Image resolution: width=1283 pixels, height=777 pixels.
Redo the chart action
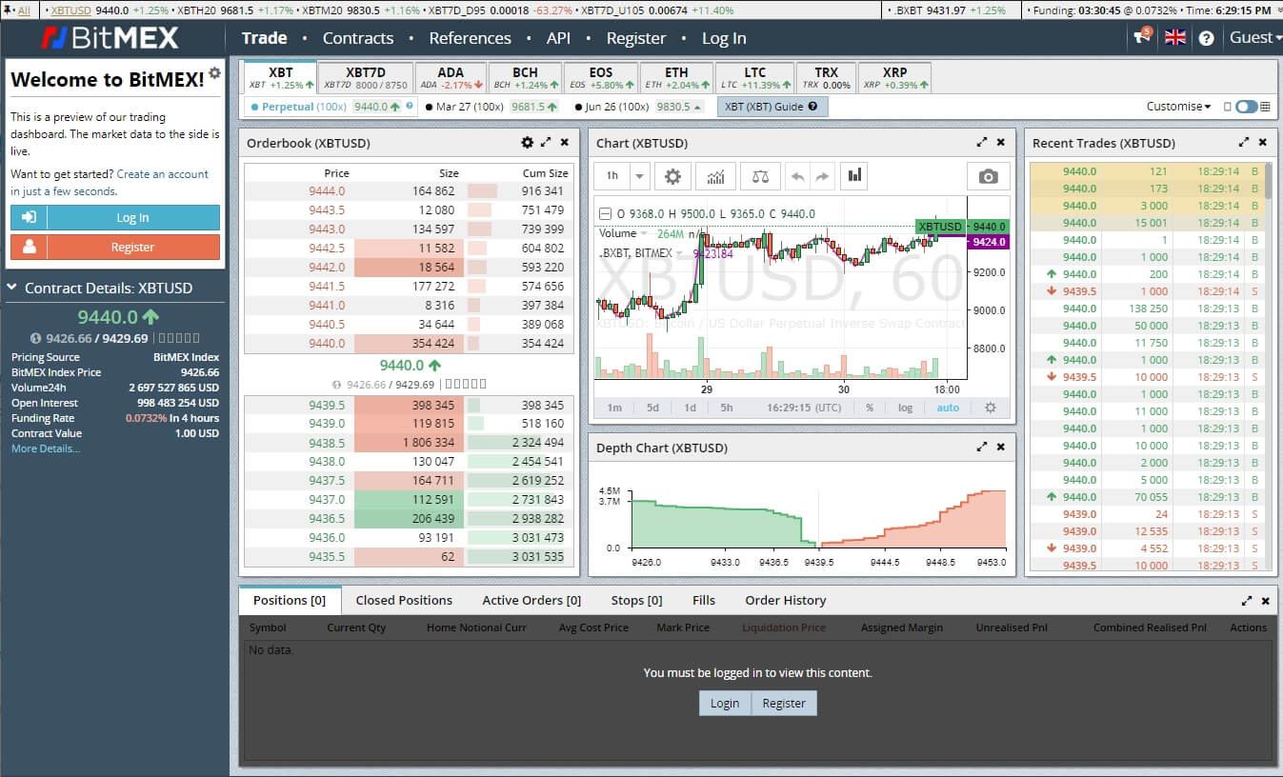821,176
